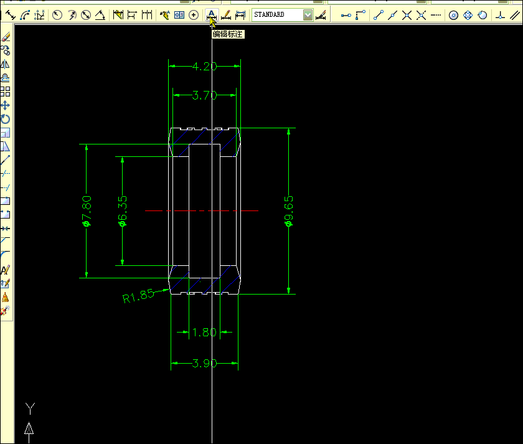The width and height of the screenshot is (523, 444).
Task: Enable Parallel object snap
Action: click(515, 15)
